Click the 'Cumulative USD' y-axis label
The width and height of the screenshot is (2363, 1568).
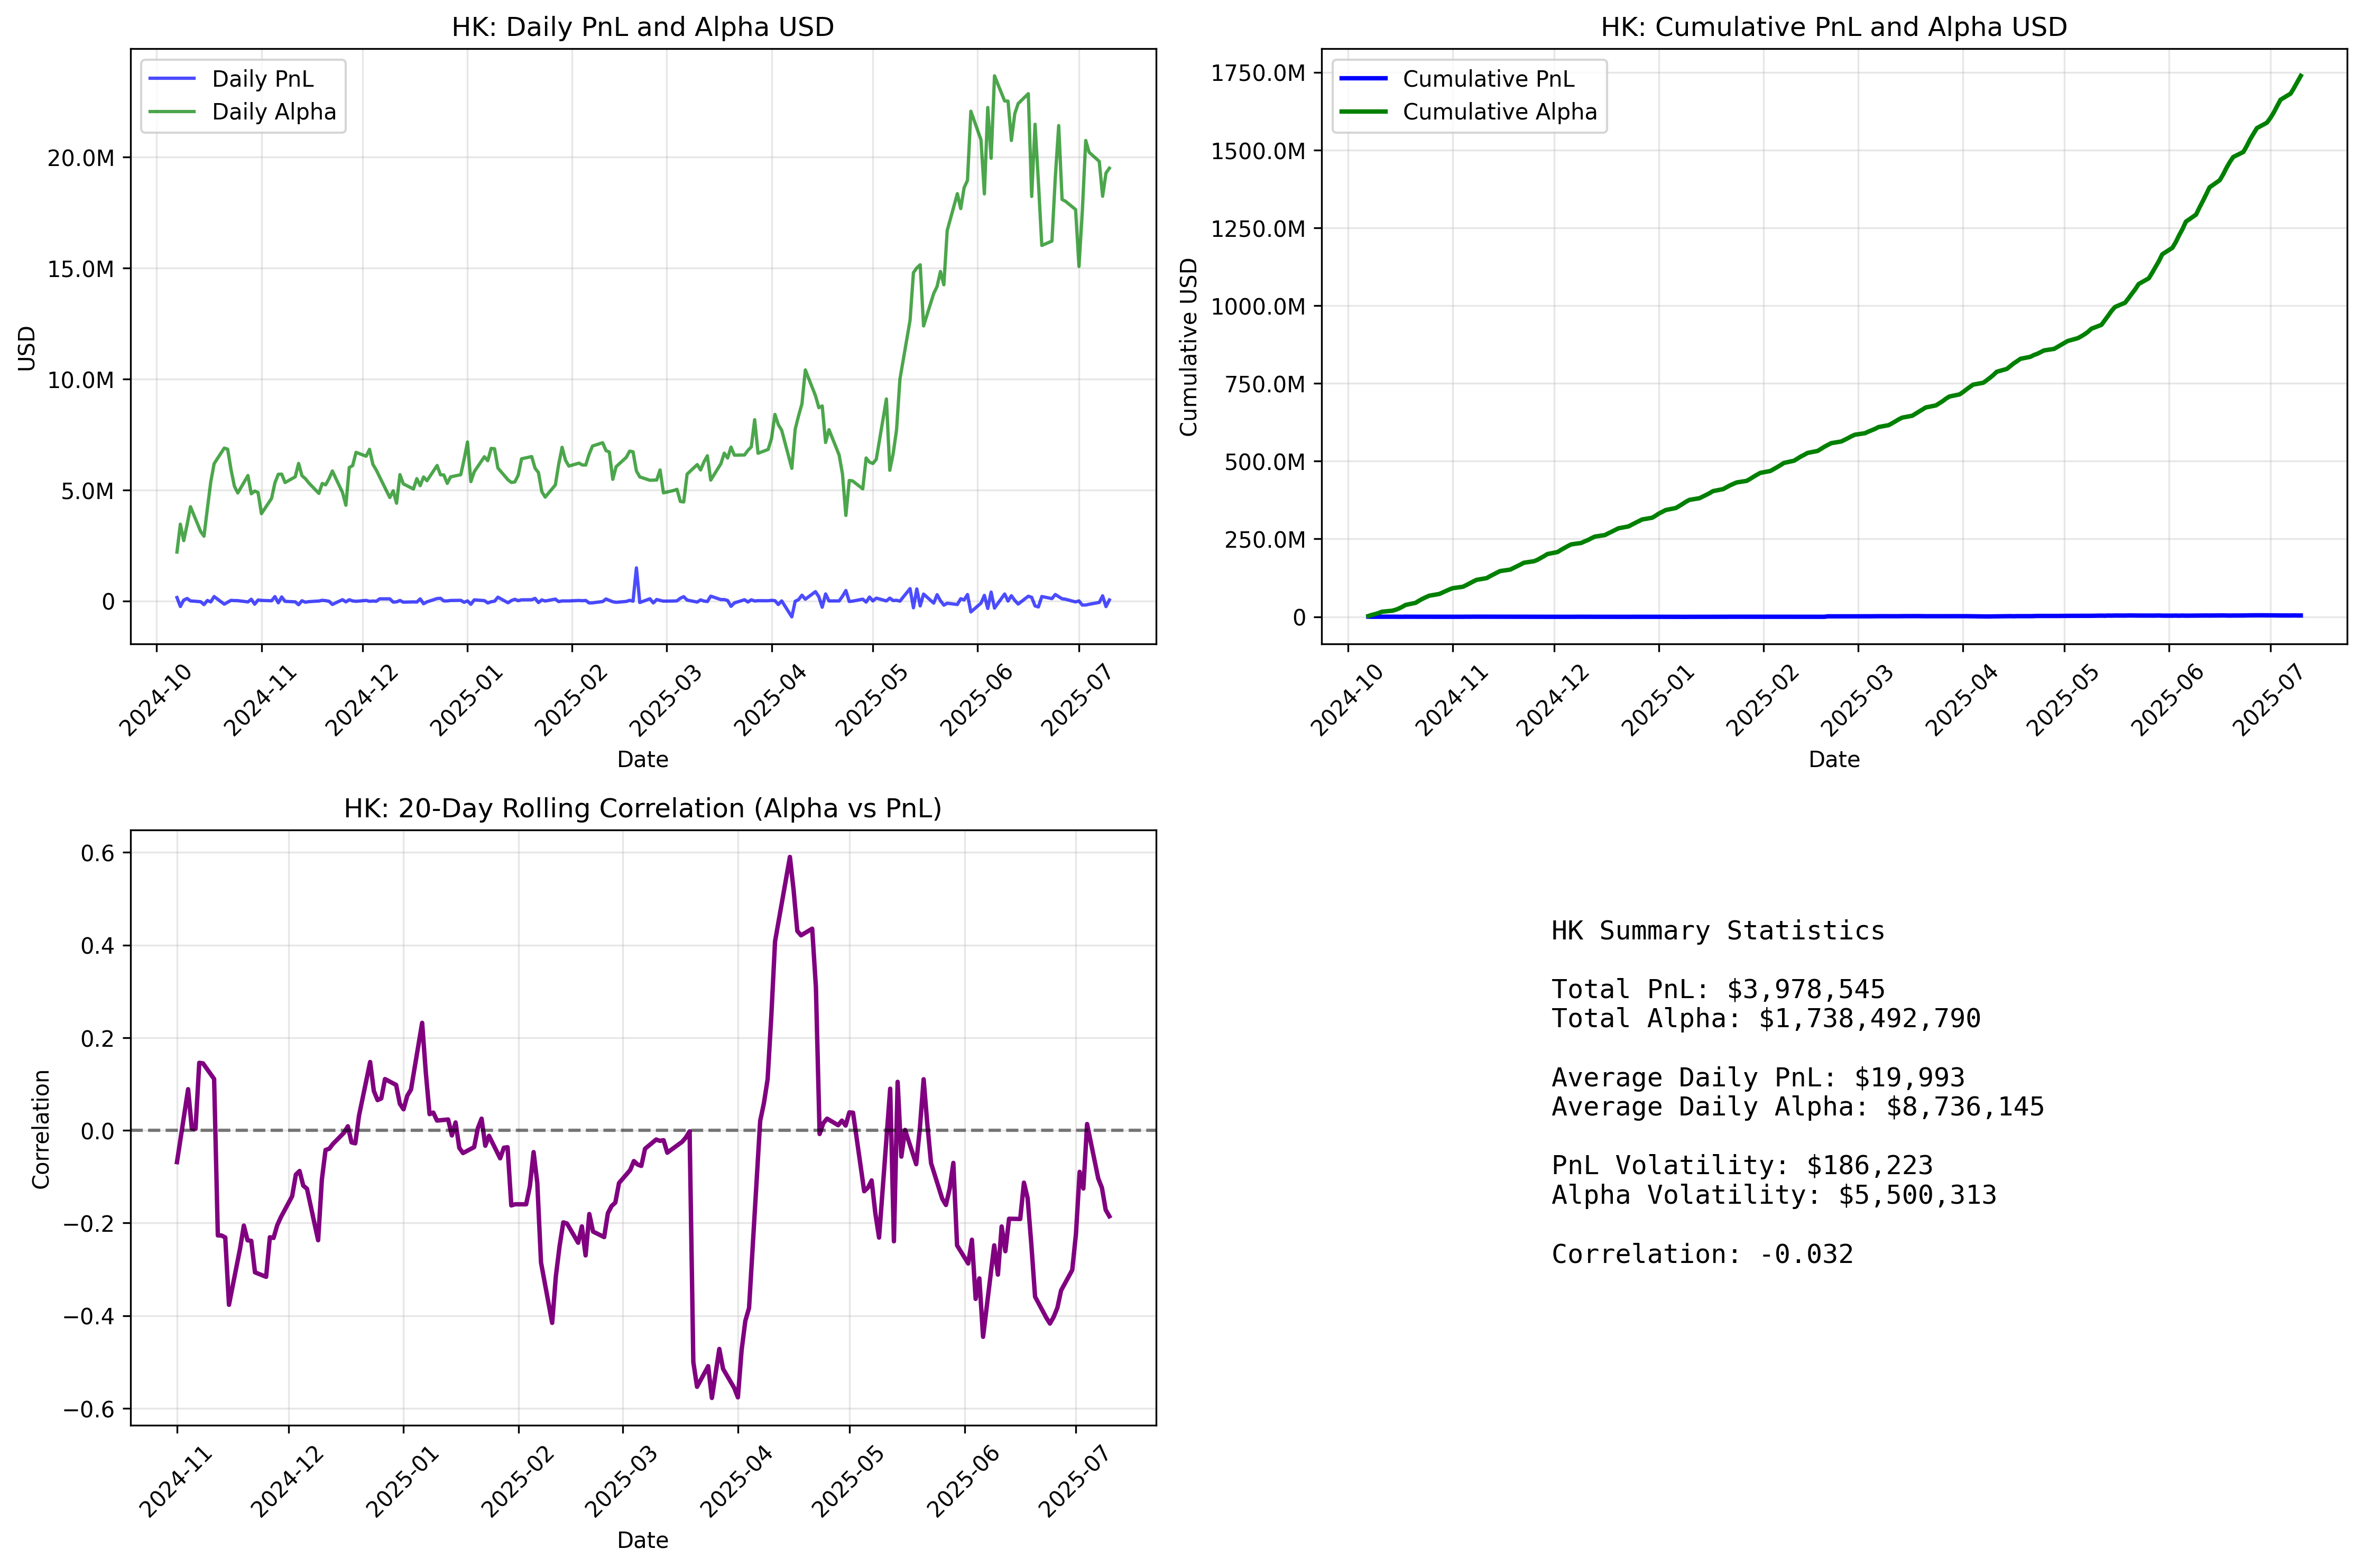click(1188, 347)
